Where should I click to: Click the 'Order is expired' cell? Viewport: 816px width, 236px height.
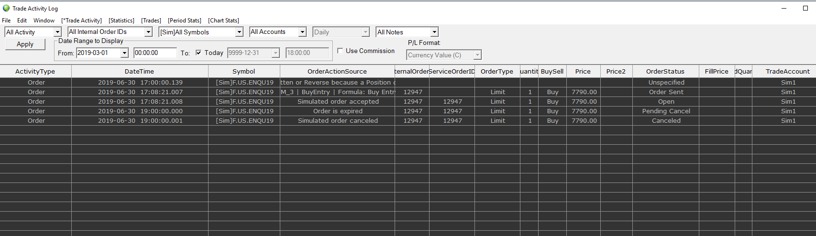[338, 111]
